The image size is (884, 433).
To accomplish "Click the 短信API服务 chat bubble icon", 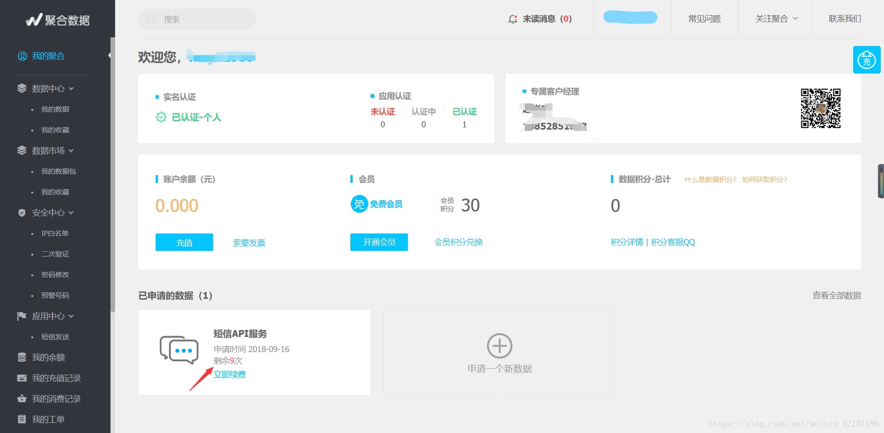I will pyautogui.click(x=179, y=350).
